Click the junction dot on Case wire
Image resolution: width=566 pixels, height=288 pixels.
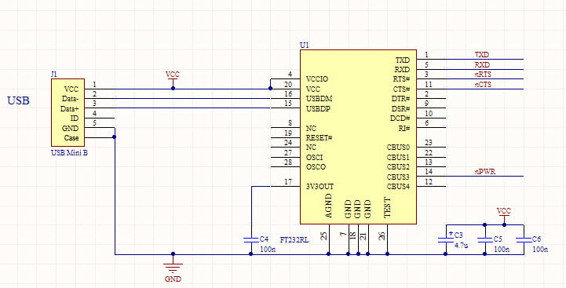(115, 137)
